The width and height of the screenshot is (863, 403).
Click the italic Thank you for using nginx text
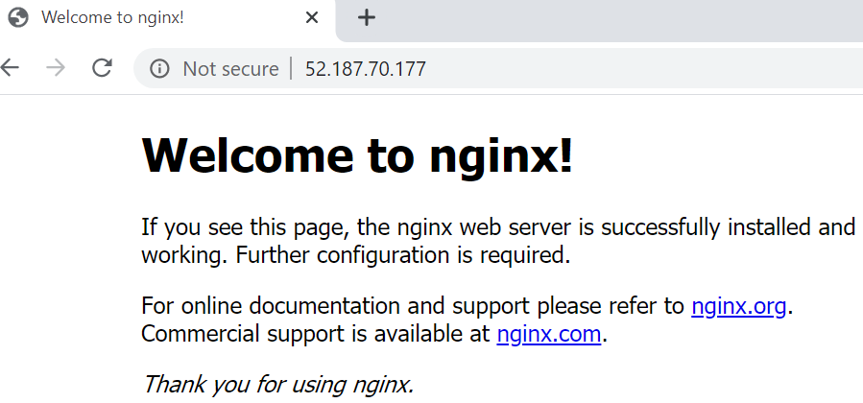point(277,385)
